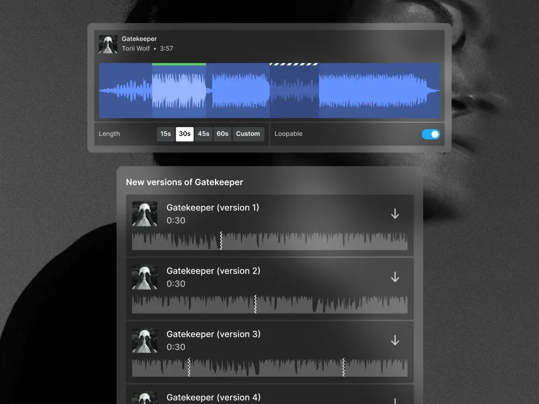Click the zigzag splice marker in version 1 waveform

point(221,240)
